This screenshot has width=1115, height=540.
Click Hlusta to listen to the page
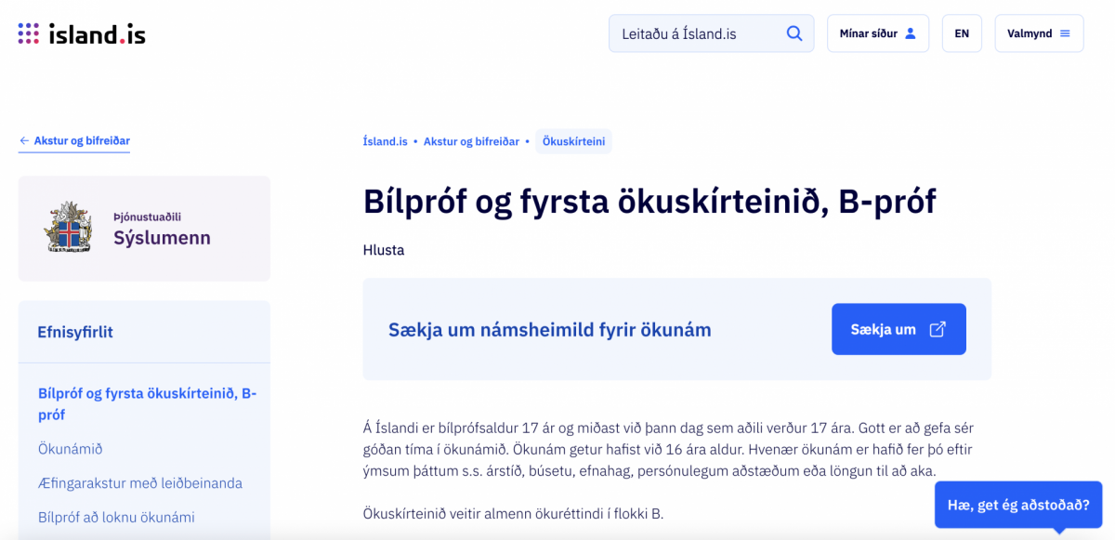coord(384,250)
